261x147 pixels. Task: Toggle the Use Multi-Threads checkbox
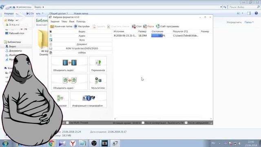pos(67,123)
